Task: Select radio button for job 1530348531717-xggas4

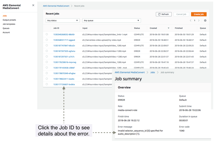Action: pyautogui.click(x=47, y=40)
